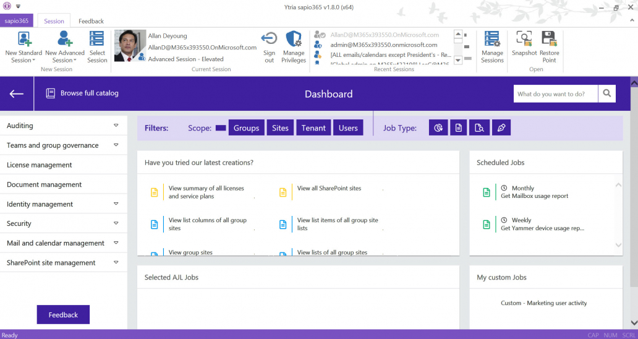Image resolution: width=638 pixels, height=339 pixels.
Task: Filter Job Type by chart report icon
Action: [x=438, y=128]
